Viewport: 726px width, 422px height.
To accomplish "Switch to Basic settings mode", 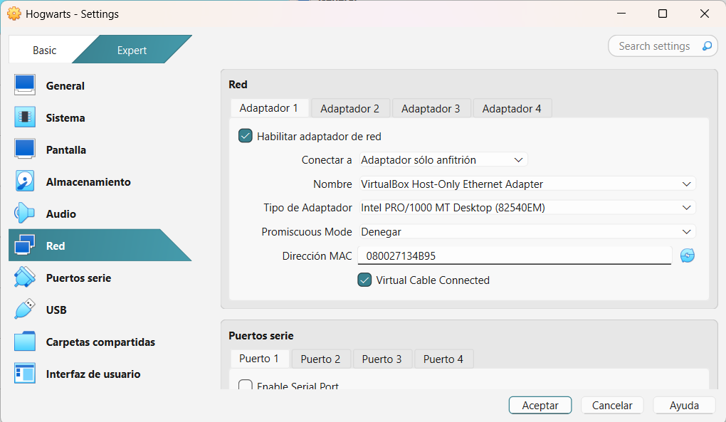I will [x=44, y=50].
